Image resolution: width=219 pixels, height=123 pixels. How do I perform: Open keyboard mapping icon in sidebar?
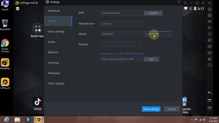[x=209, y=15]
